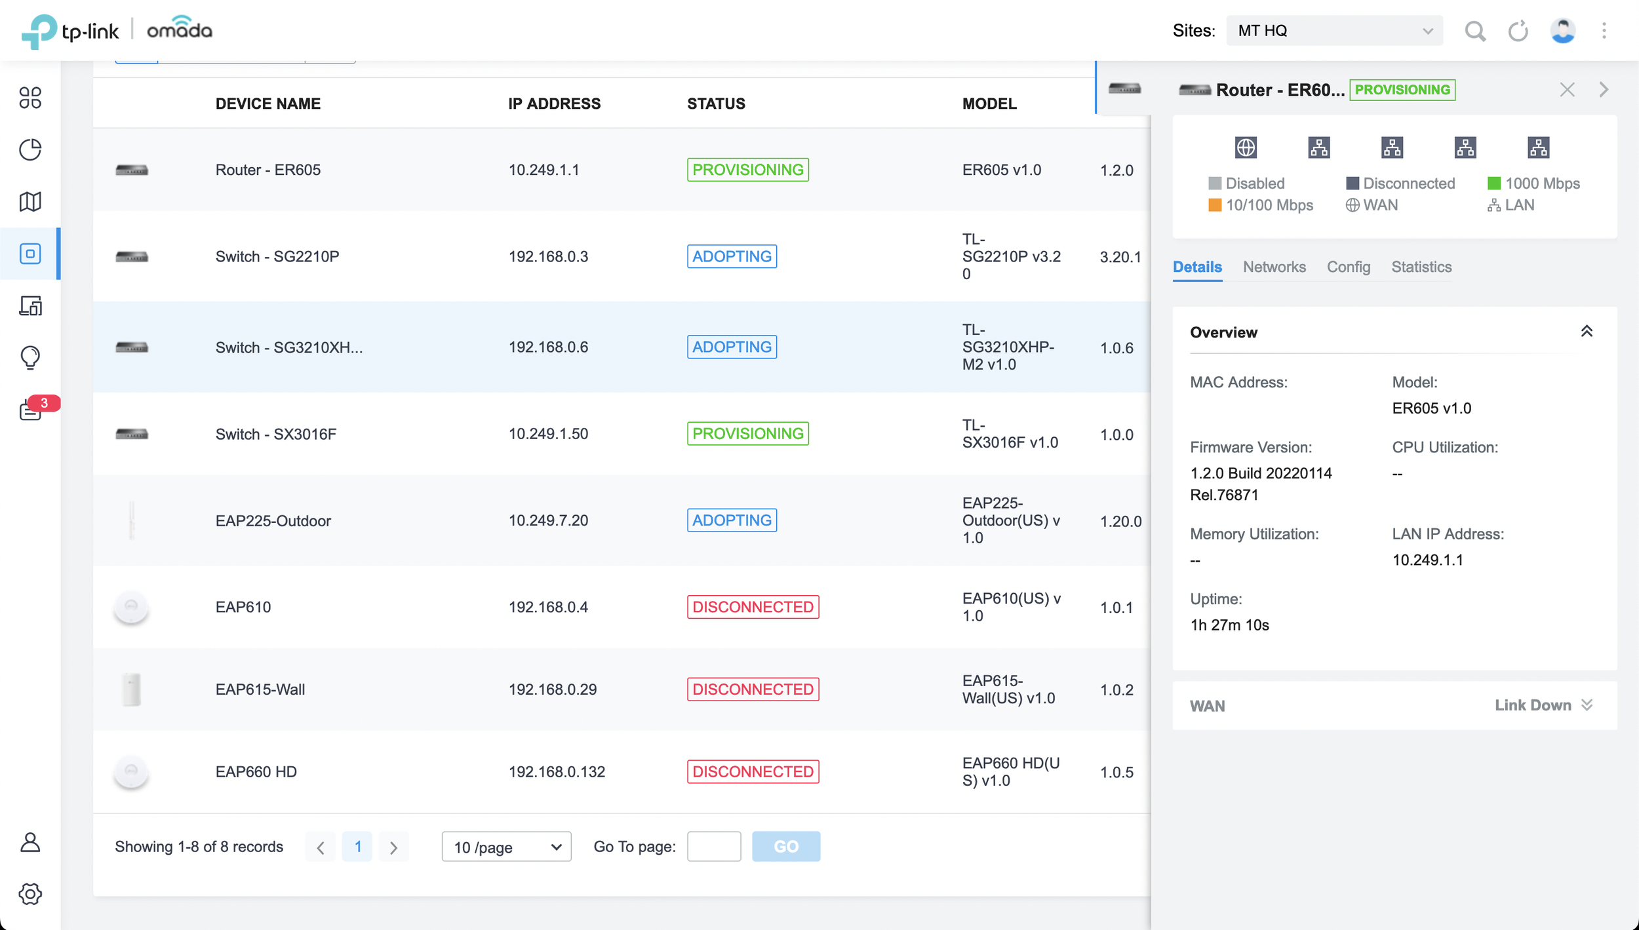Switch to the Config tab
Viewport: 1639px width, 930px height.
click(1348, 267)
